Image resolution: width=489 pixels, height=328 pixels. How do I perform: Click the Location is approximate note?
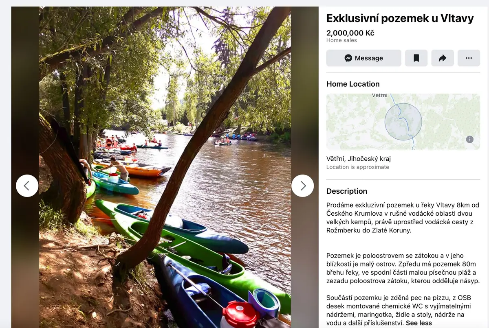pyautogui.click(x=358, y=167)
